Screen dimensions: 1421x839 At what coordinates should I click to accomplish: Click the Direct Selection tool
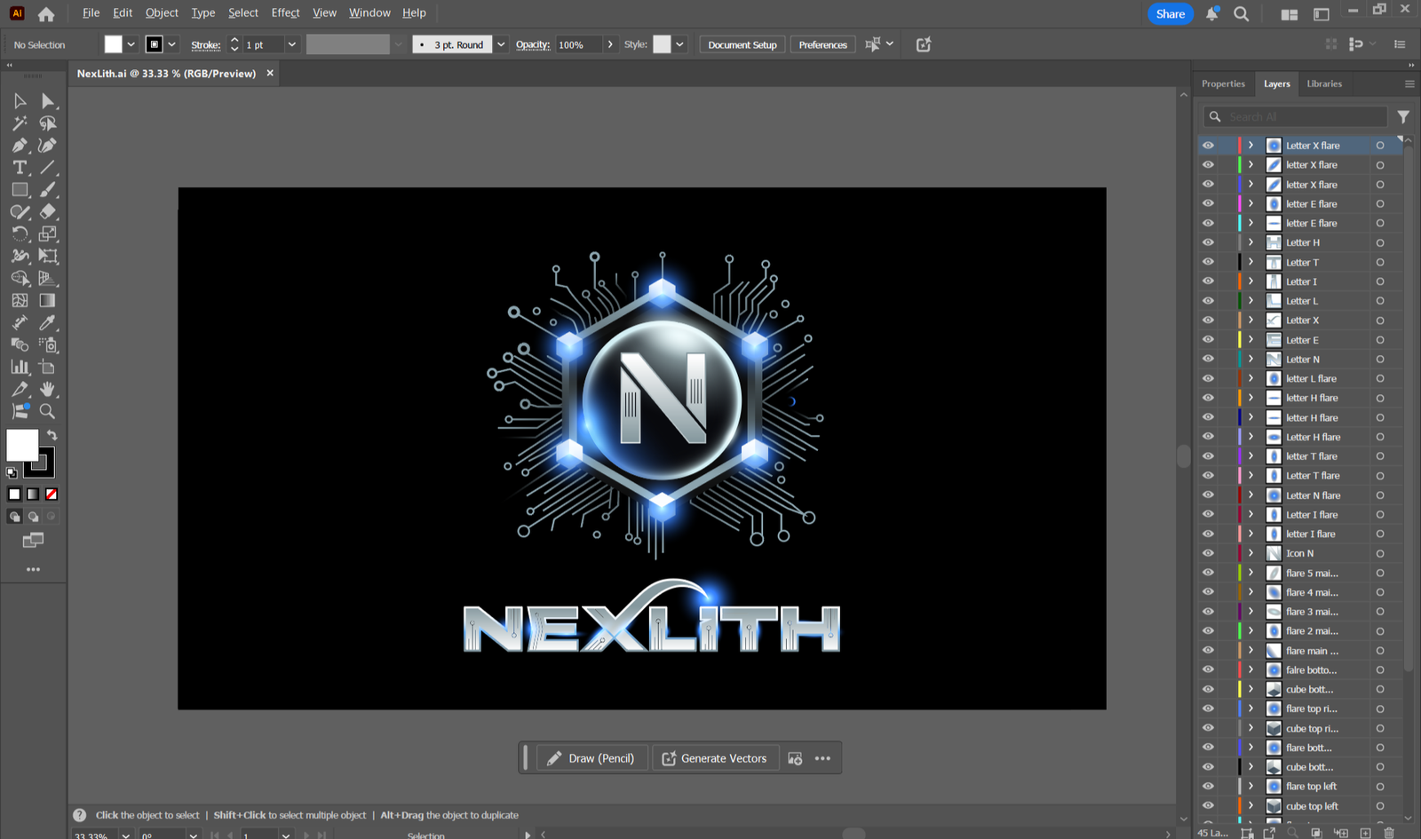click(48, 101)
